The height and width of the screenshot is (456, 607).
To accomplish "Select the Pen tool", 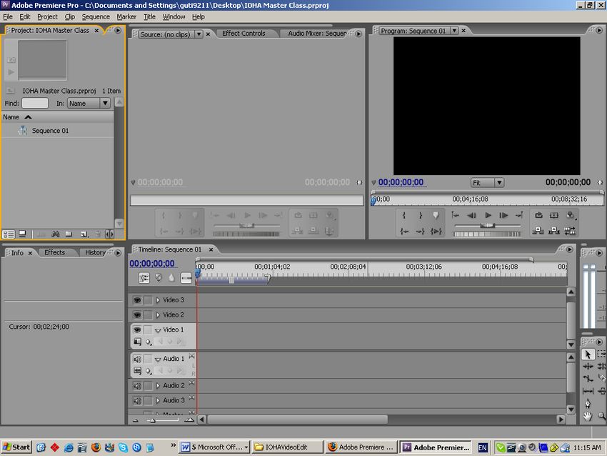I will coord(588,404).
